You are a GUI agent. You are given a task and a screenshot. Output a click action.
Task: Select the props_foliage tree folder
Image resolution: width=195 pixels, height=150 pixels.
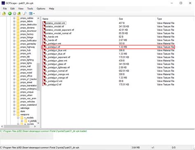point(27,37)
